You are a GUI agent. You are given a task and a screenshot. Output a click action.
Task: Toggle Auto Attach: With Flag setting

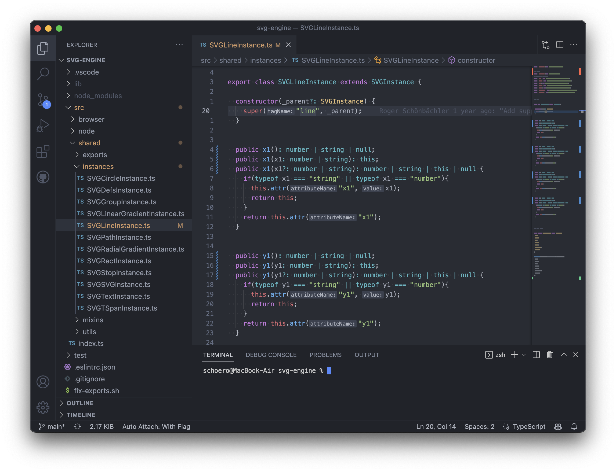pos(156,426)
